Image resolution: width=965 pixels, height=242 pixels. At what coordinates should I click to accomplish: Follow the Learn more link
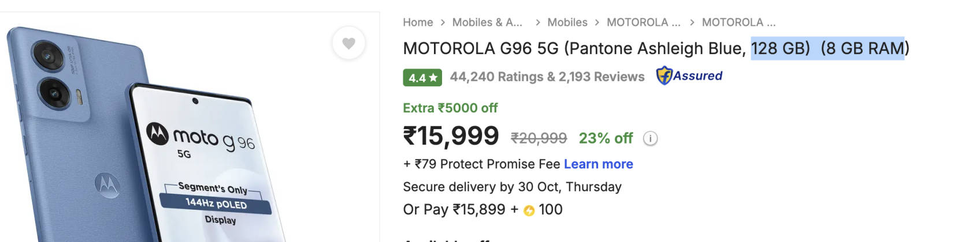tap(598, 164)
